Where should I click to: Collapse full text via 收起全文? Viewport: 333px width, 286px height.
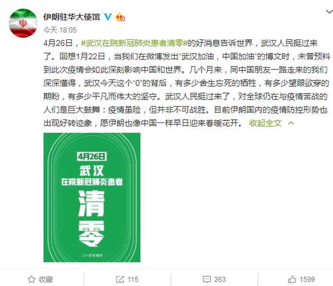[265, 123]
